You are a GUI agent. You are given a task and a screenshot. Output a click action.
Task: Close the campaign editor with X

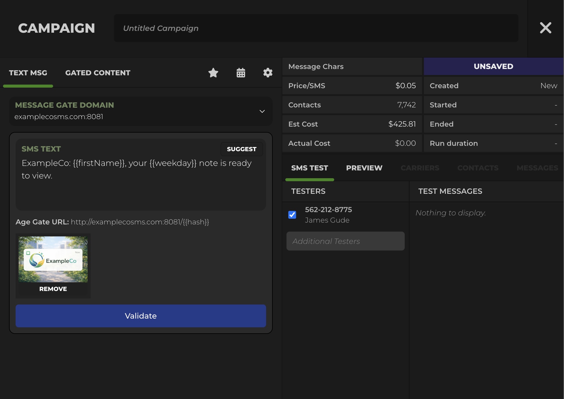pos(545,28)
